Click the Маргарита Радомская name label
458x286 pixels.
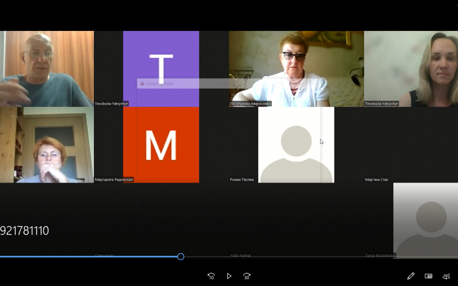[x=114, y=180]
